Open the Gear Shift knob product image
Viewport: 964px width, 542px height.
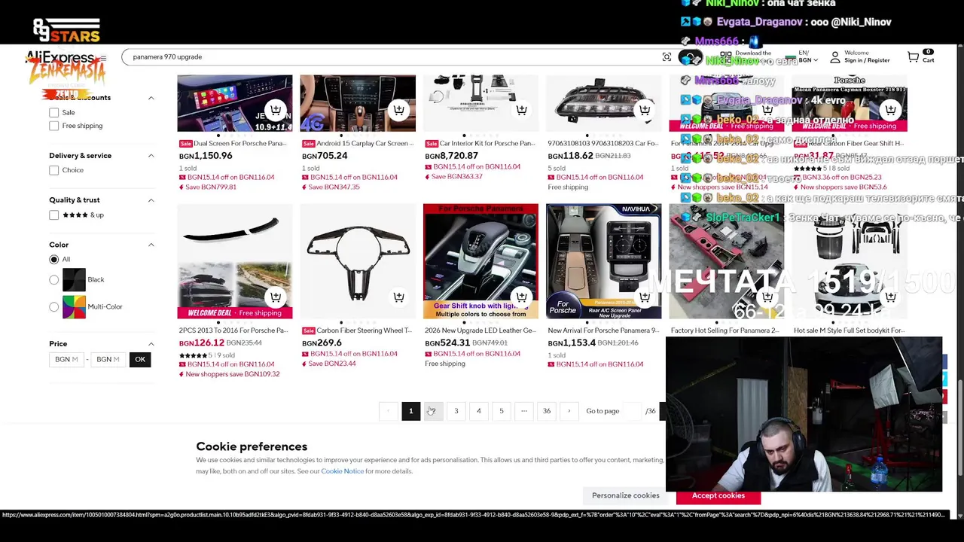click(480, 261)
